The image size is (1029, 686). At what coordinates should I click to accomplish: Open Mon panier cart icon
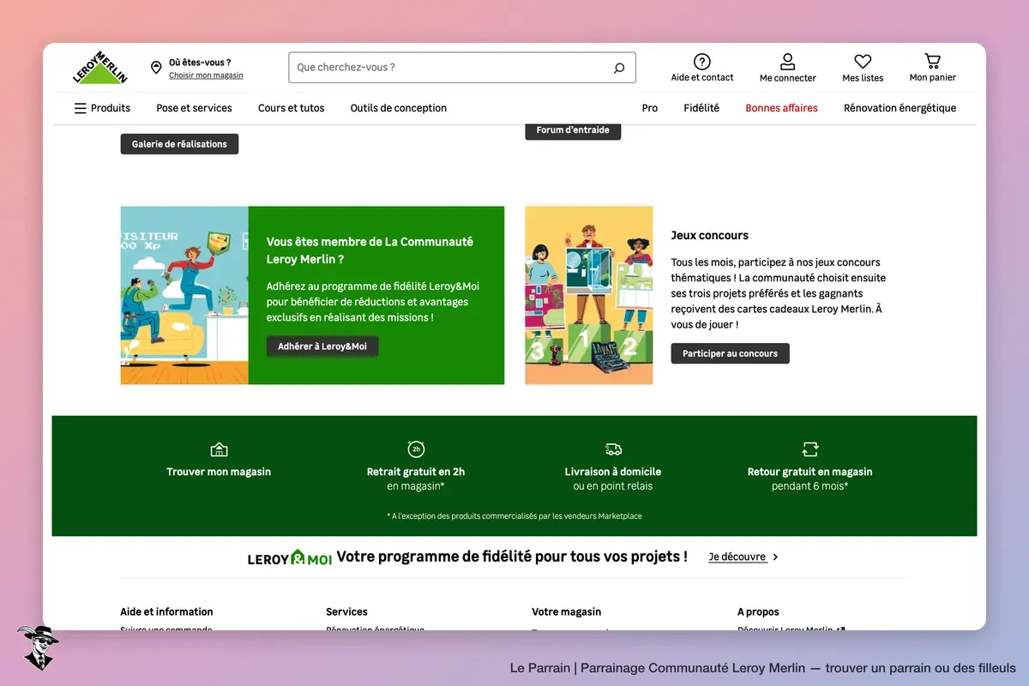point(932,62)
